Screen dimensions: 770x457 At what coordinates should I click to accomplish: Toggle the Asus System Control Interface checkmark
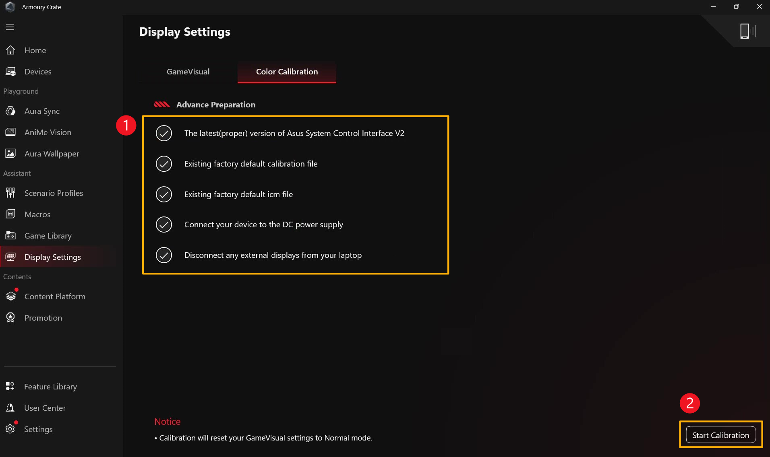tap(164, 133)
